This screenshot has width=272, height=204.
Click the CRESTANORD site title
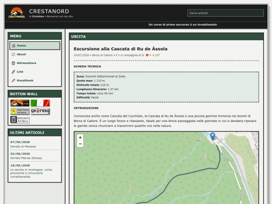point(49,11)
